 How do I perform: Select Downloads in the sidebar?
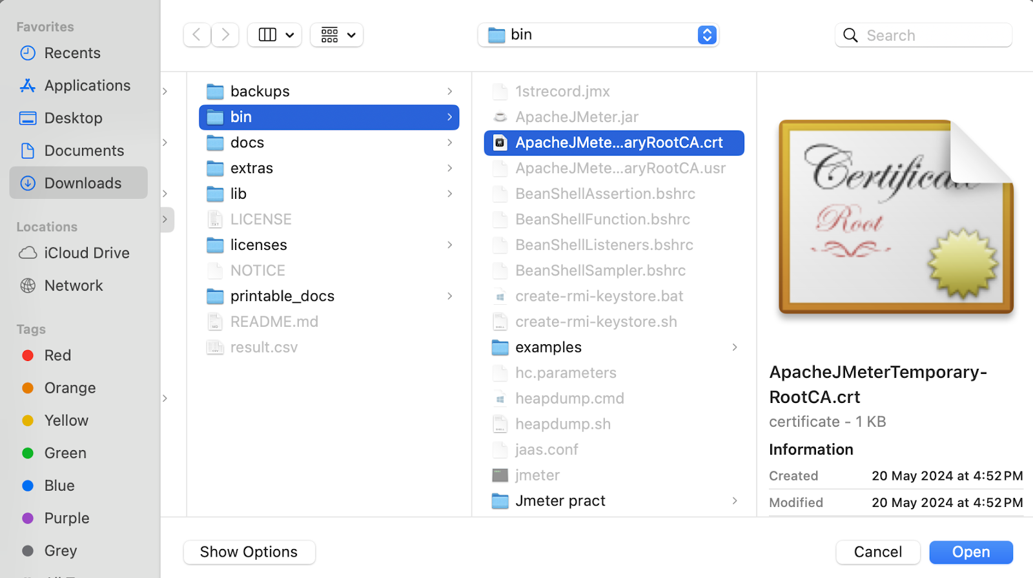click(x=78, y=183)
